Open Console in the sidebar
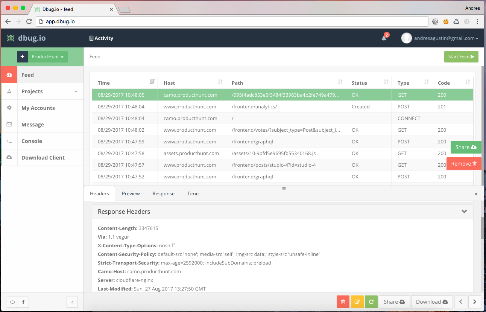Screen dimensions: 486x312 point(42,141)
